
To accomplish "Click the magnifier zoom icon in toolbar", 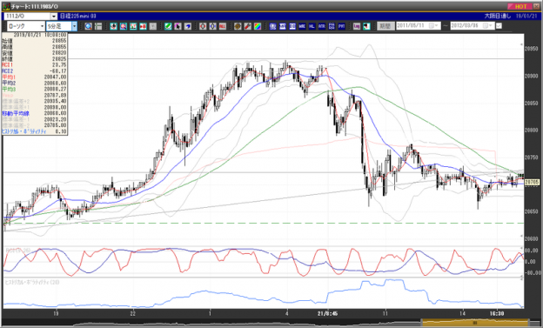I will (89, 26).
